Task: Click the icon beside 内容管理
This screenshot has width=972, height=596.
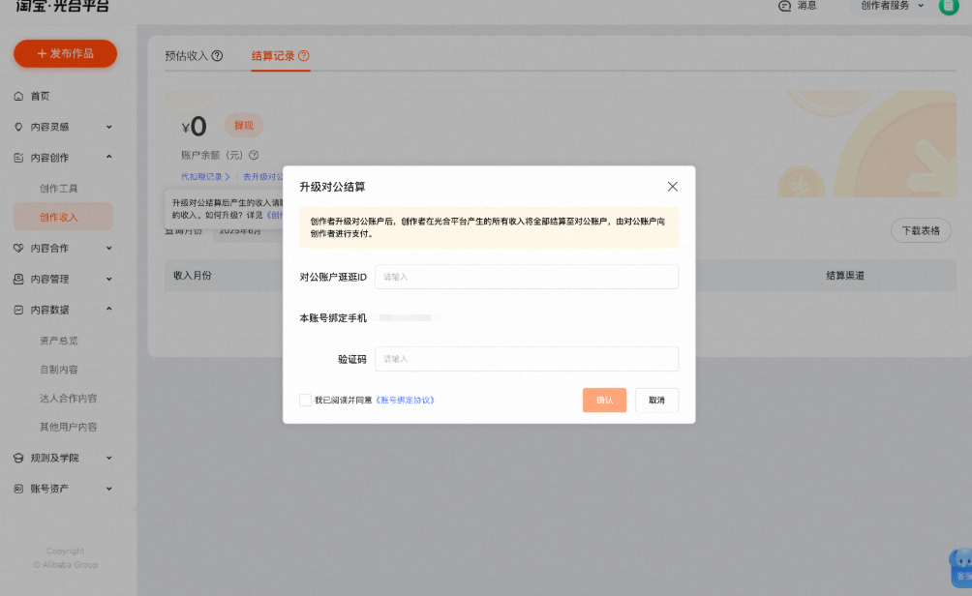Action: [18, 279]
